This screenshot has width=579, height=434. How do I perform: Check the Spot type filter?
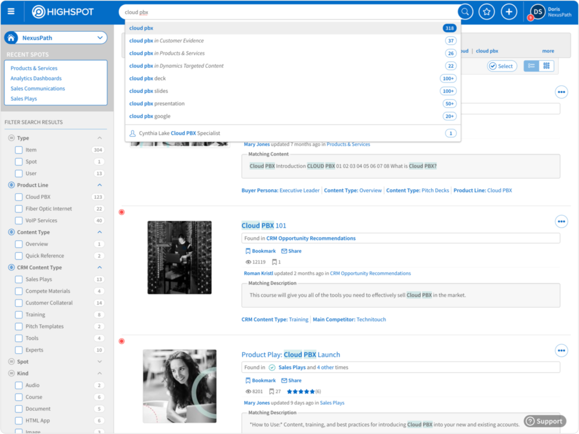tap(19, 162)
